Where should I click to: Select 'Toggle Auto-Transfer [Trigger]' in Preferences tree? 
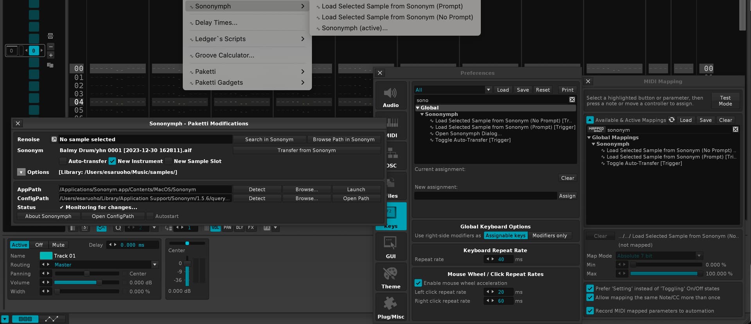pos(473,140)
